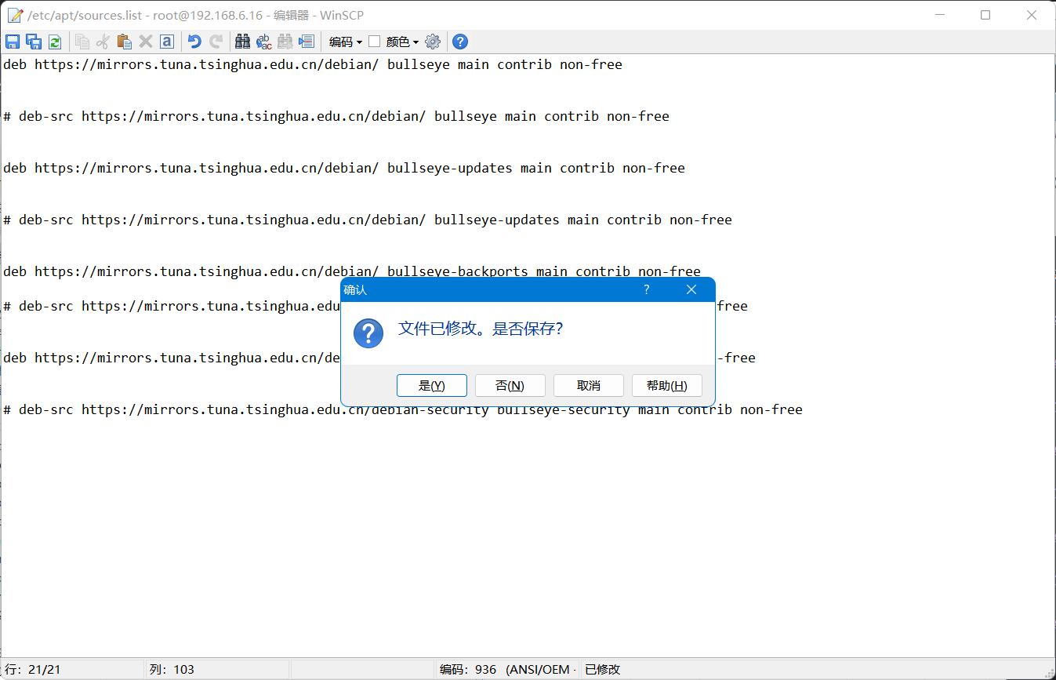Click the '已修改' status bar entry
The height and width of the screenshot is (680, 1056).
coord(602,669)
